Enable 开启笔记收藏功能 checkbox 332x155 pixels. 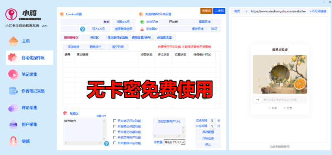tap(115, 132)
